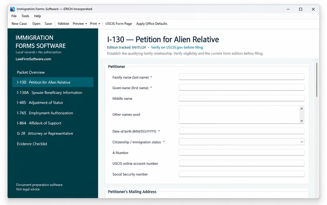The width and height of the screenshot is (327, 205).
Task: Focus the USCIS online account number field
Action: (x=242, y=163)
